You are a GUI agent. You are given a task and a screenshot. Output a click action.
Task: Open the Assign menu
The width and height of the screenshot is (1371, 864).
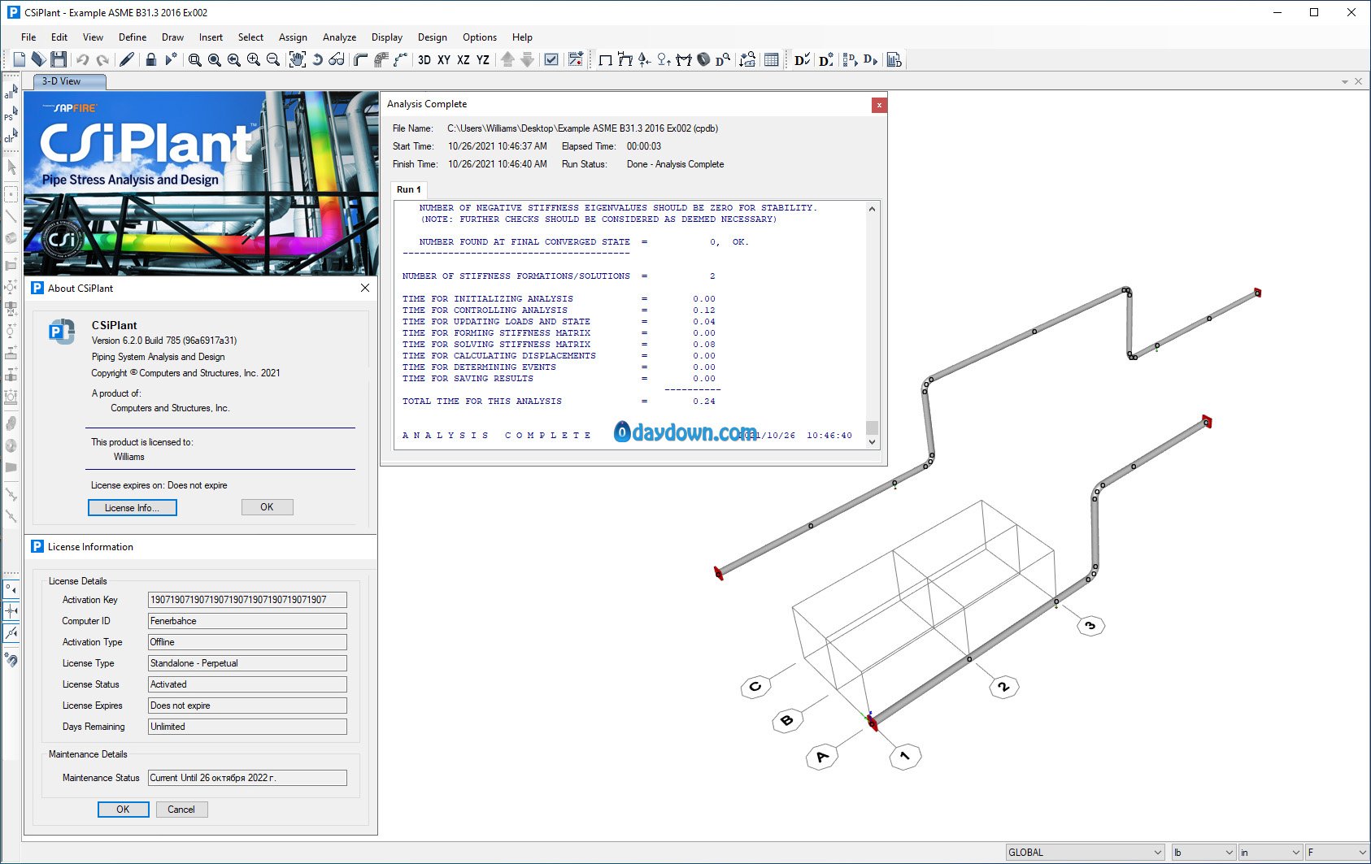(x=293, y=37)
